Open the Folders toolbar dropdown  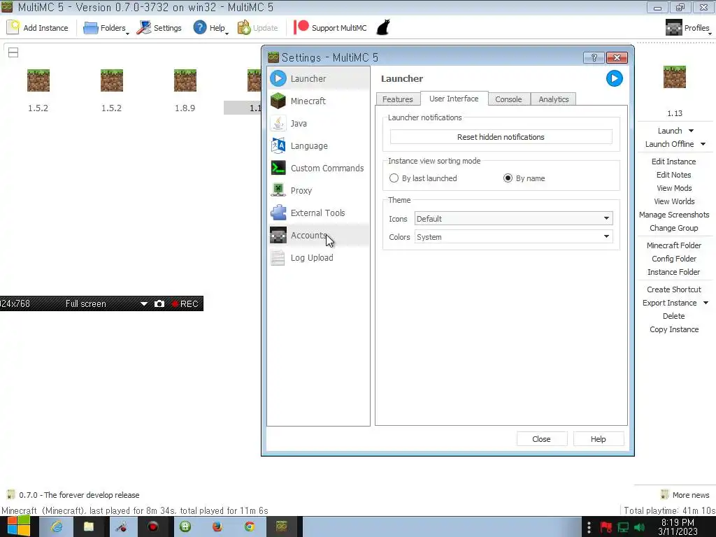tap(106, 28)
